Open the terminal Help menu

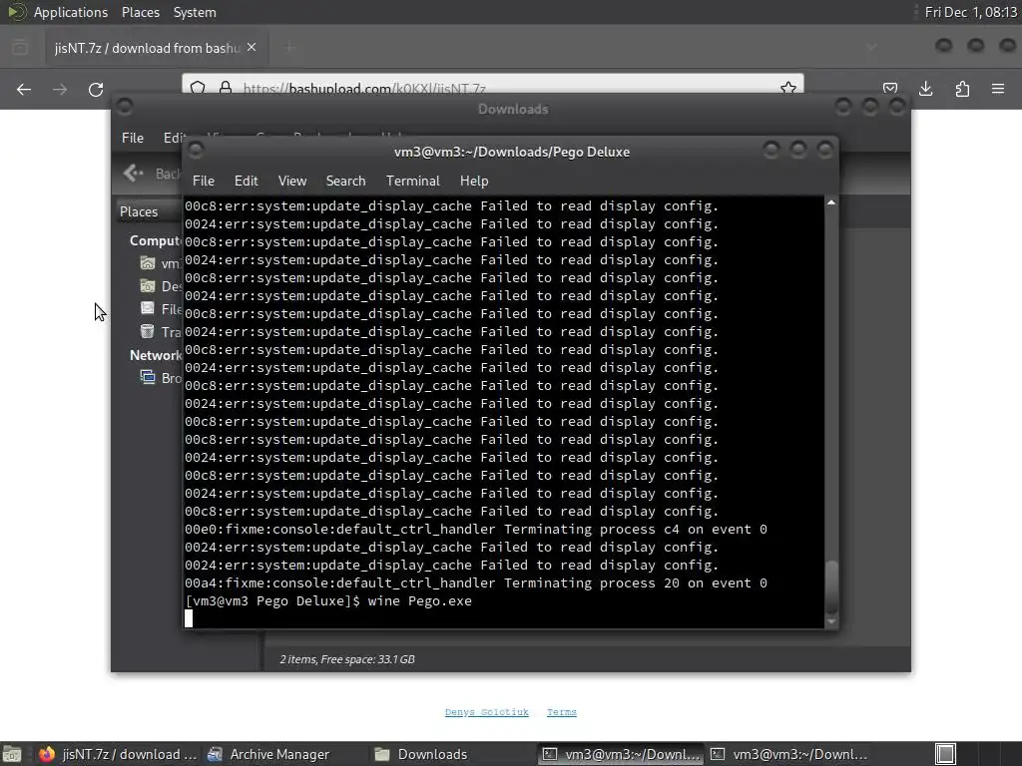coord(474,182)
